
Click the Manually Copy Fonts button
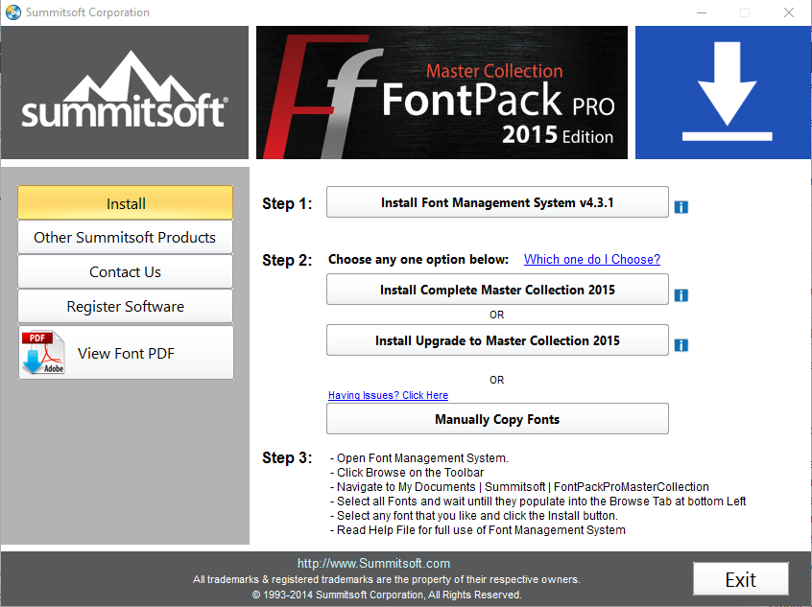point(497,419)
